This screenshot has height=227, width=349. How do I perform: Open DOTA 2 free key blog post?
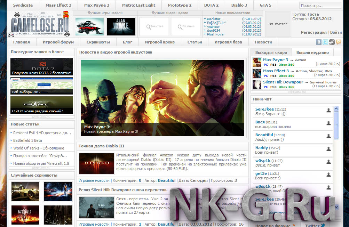[42, 67]
